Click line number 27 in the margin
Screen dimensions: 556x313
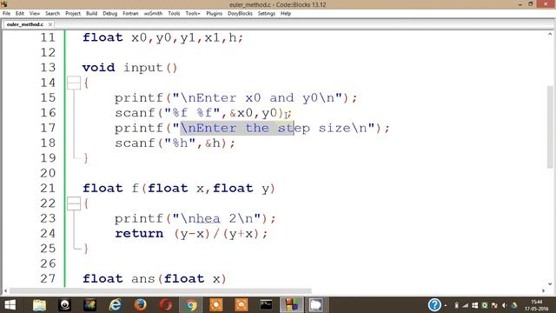[48, 278]
